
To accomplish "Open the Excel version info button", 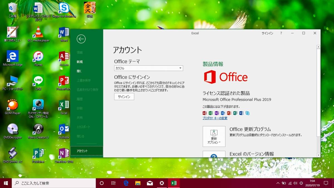I will tap(214, 154).
